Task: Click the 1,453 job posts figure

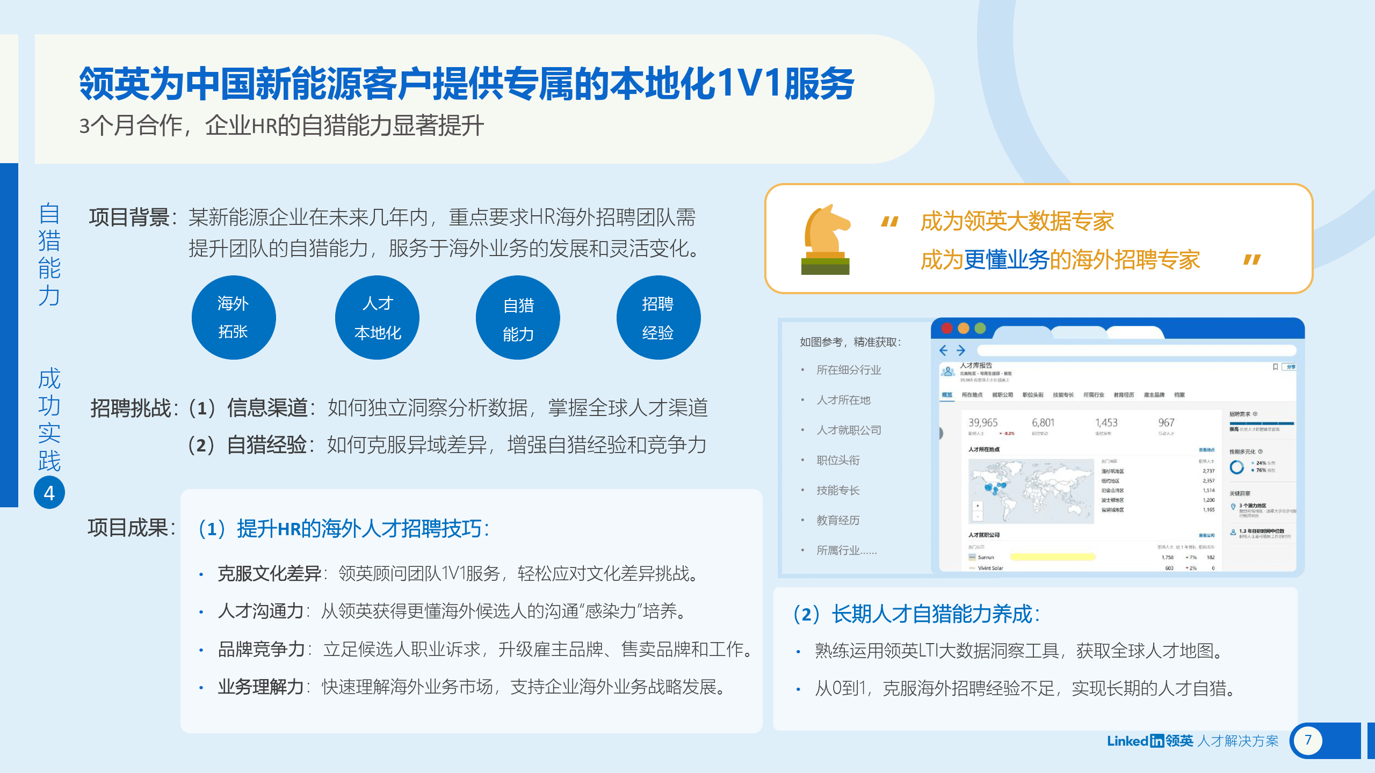Action: pyautogui.click(x=1106, y=422)
